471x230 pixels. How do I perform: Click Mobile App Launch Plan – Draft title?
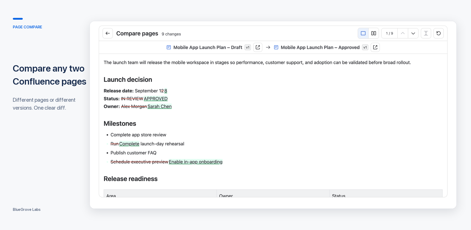click(x=208, y=47)
